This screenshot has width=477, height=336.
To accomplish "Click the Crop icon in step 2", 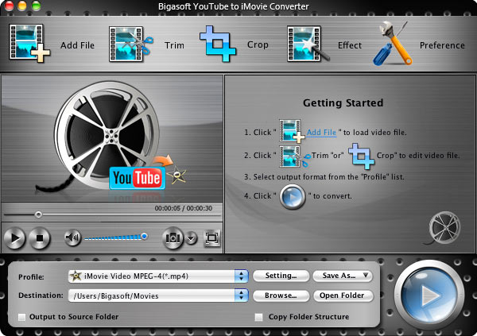I will 361,156.
